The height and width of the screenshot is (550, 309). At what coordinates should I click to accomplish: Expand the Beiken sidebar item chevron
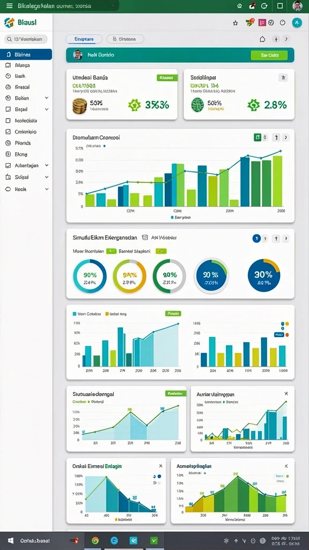tap(47, 98)
